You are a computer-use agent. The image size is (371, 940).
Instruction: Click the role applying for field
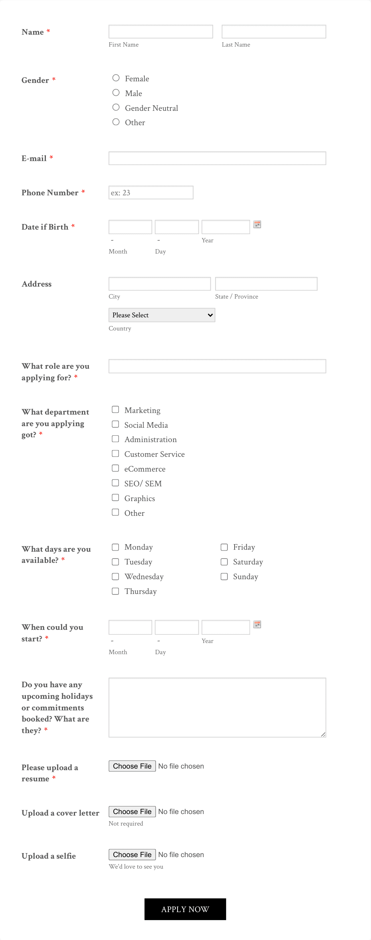click(217, 366)
